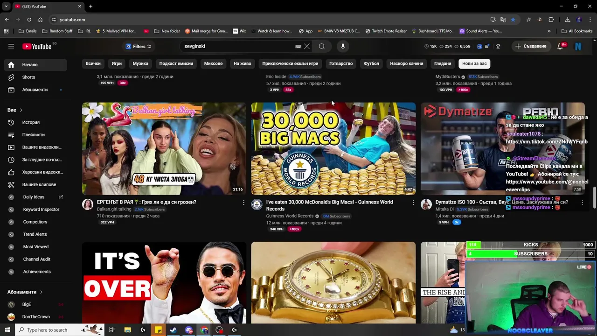The image size is (597, 336).
Task: Open the Guinness World Records channel link
Action: [x=290, y=216]
